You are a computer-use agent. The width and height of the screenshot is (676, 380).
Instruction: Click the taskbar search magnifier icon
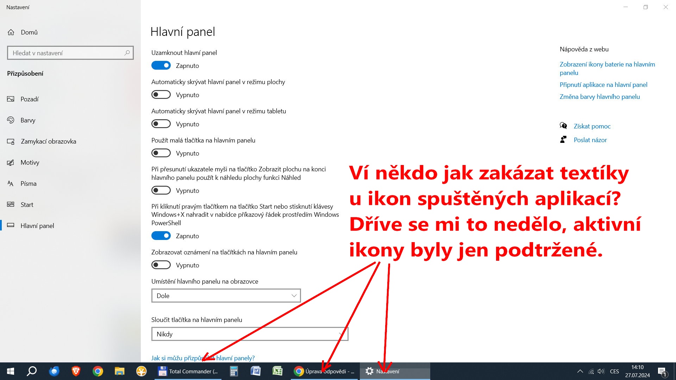[32, 371]
